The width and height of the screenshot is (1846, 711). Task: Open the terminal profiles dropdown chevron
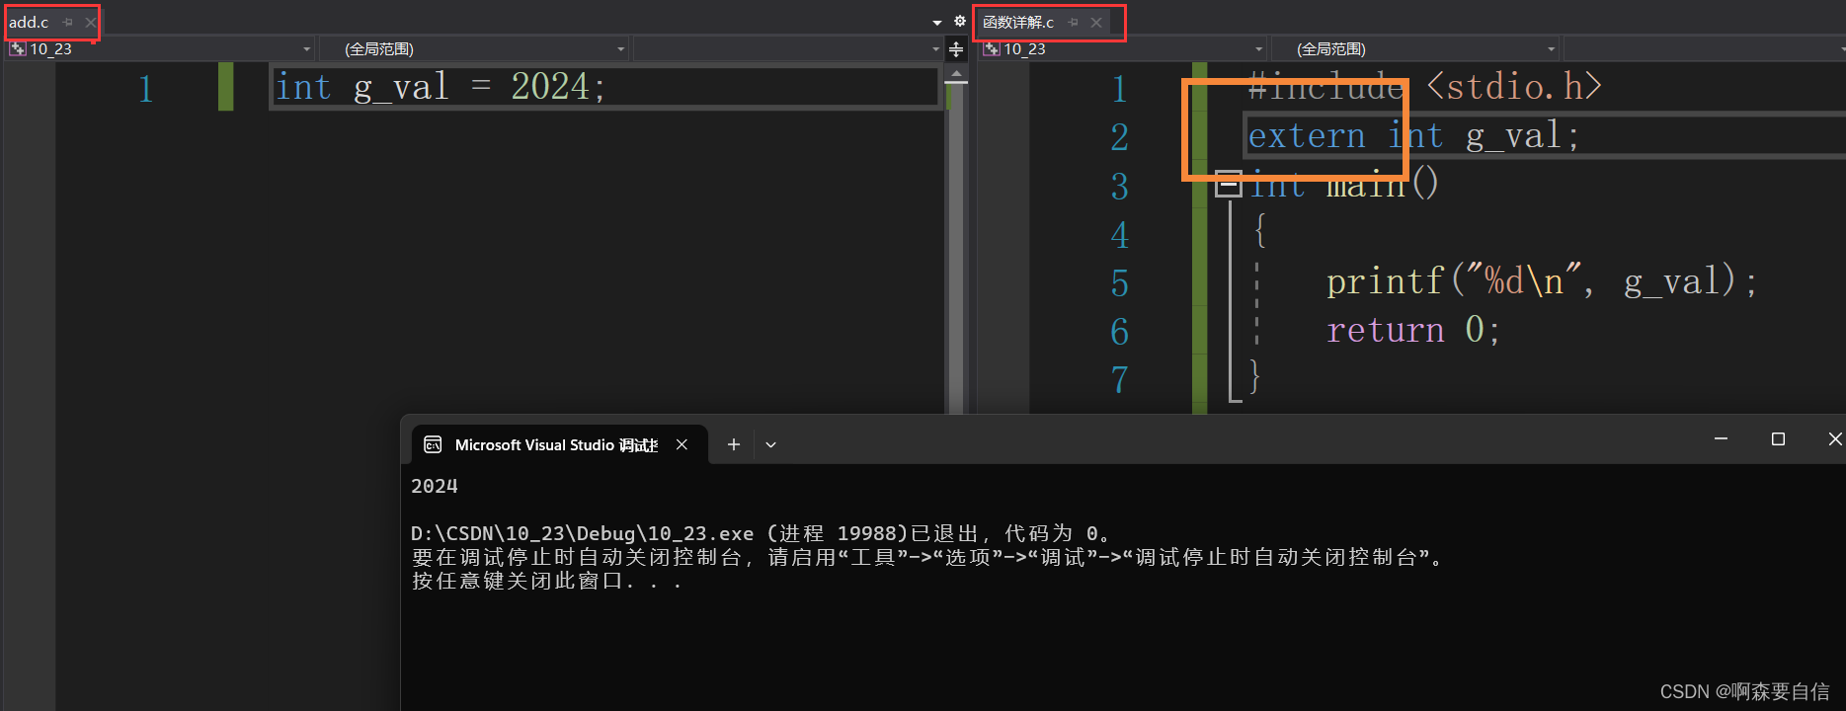point(771,445)
